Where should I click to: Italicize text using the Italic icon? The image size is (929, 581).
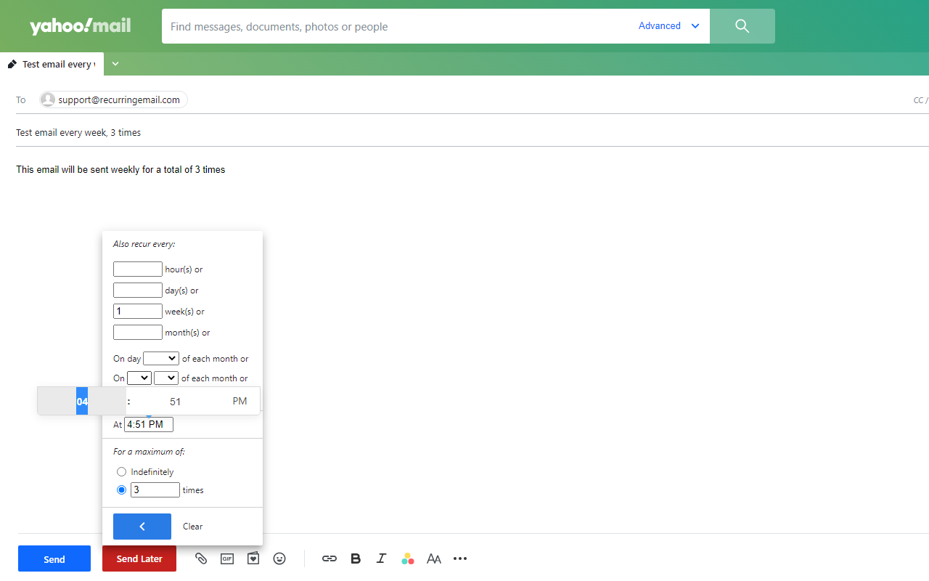381,558
